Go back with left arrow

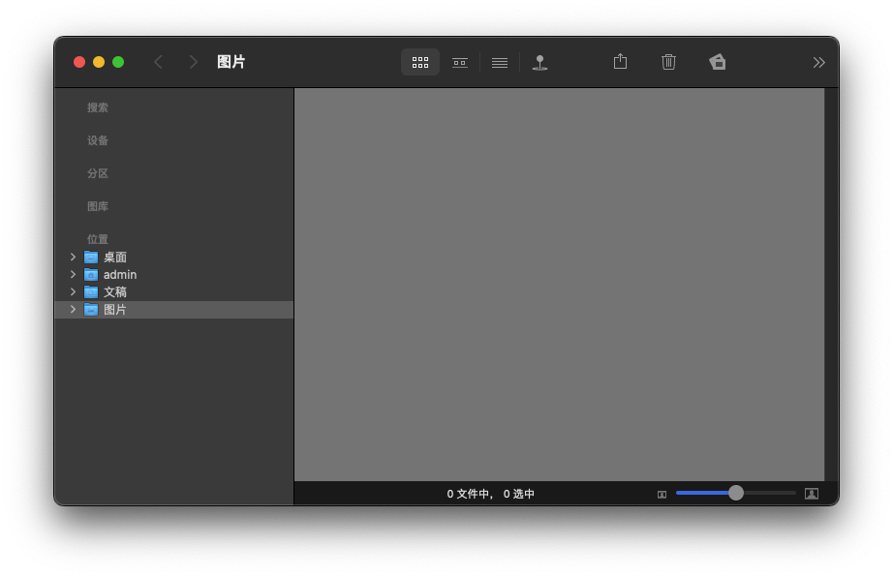click(x=158, y=61)
